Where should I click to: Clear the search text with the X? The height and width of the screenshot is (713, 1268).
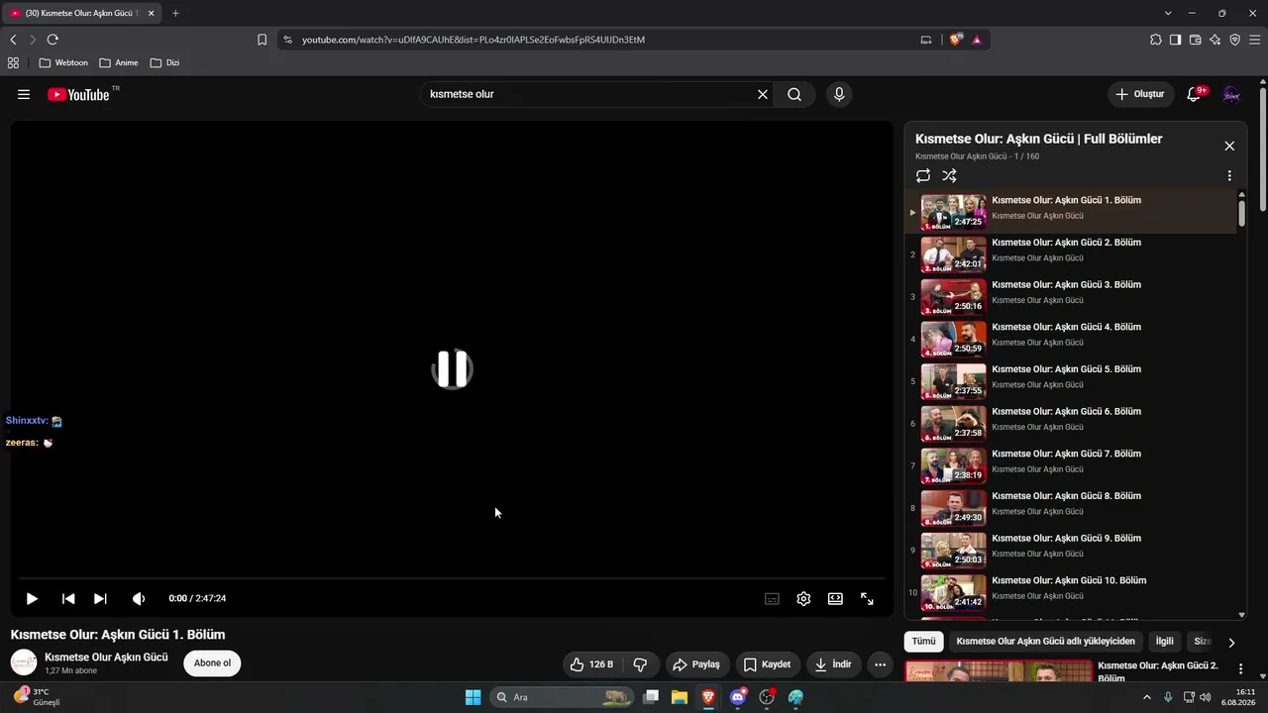tap(763, 94)
